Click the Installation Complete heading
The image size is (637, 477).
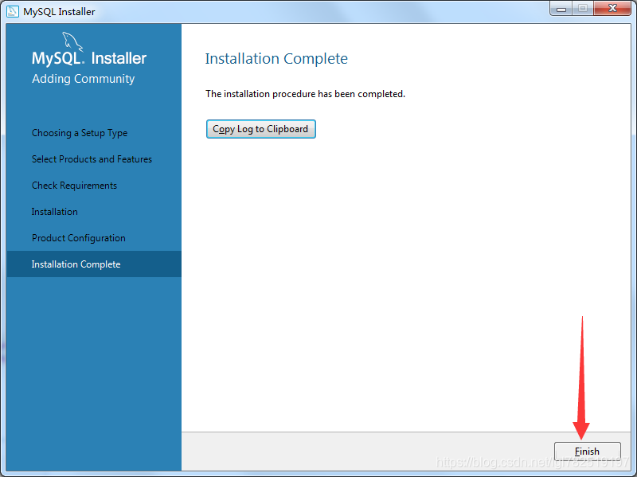pyautogui.click(x=276, y=58)
